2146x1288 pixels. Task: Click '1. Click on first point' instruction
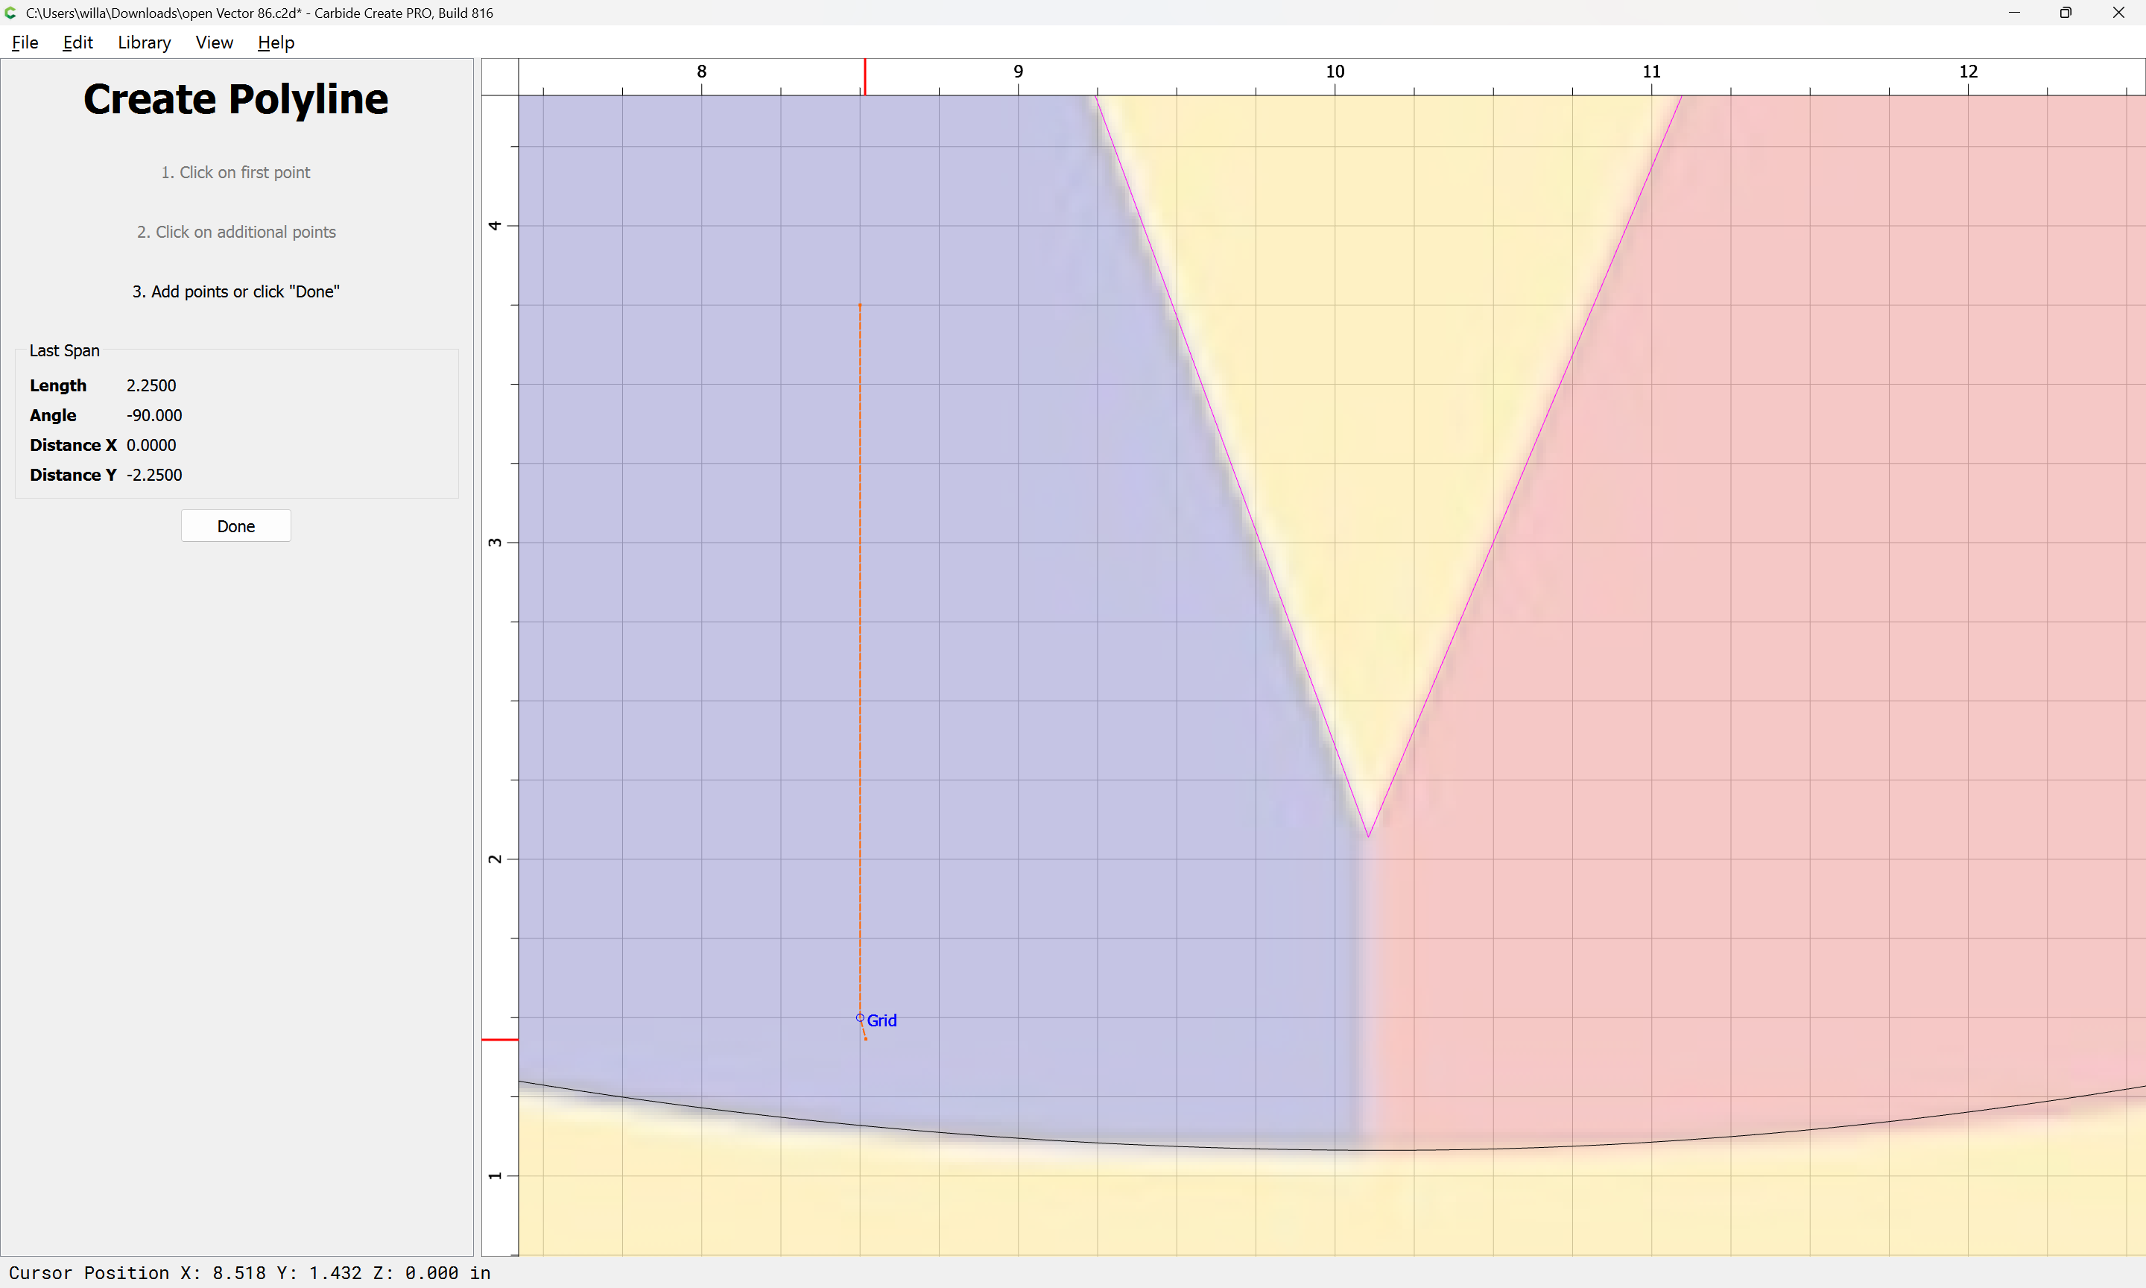point(236,172)
